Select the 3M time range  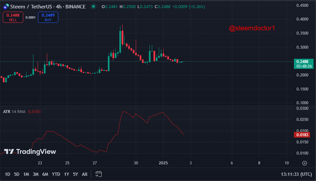(36, 174)
